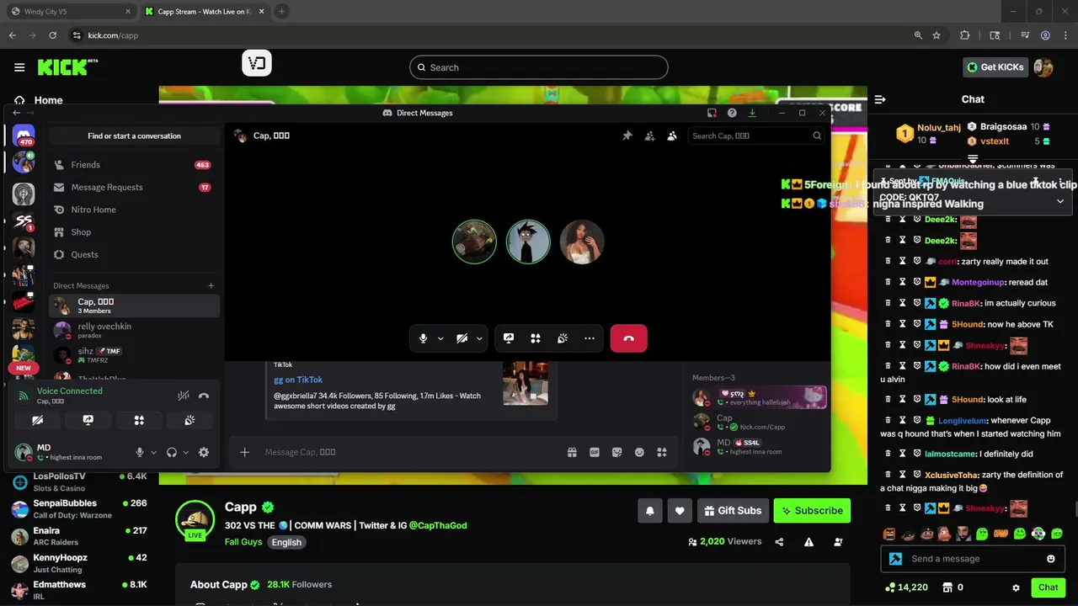Click the Send a message field
Screen dimensions: 1078x606
pyautogui.click(x=973, y=558)
